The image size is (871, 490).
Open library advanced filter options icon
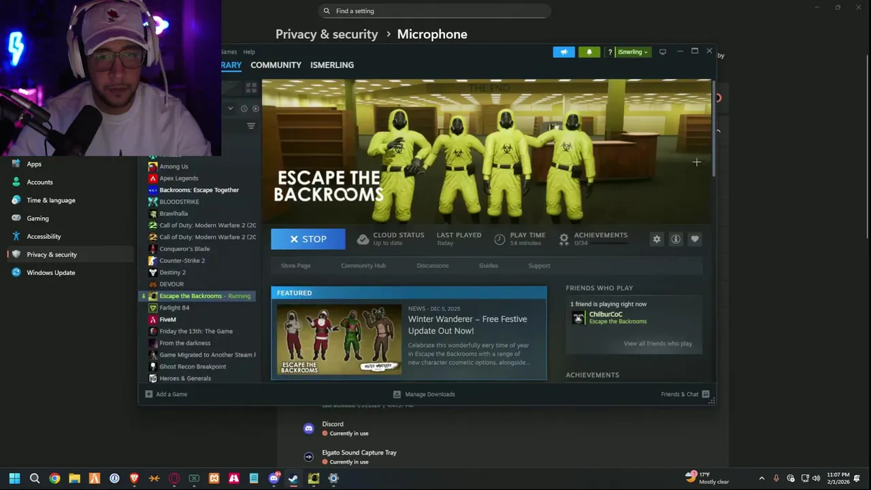point(251,126)
